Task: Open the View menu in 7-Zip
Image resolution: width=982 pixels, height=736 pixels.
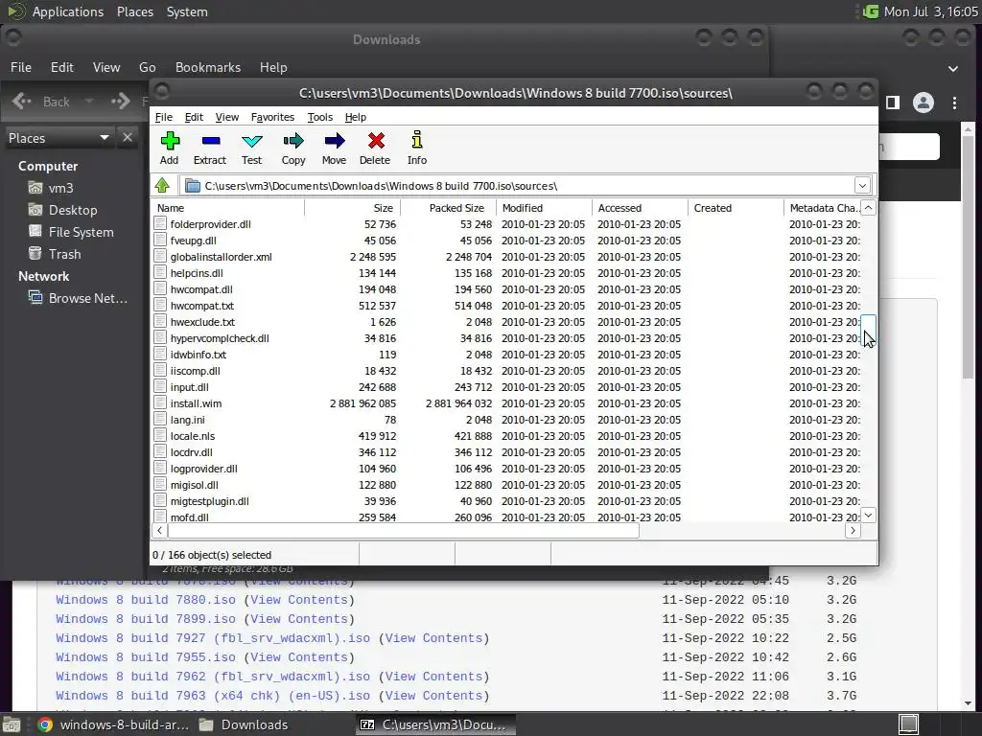Action: point(226,117)
